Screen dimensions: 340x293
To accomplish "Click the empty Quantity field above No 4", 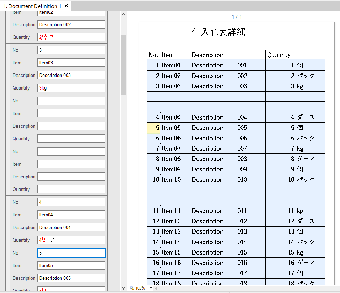I will (71, 189).
